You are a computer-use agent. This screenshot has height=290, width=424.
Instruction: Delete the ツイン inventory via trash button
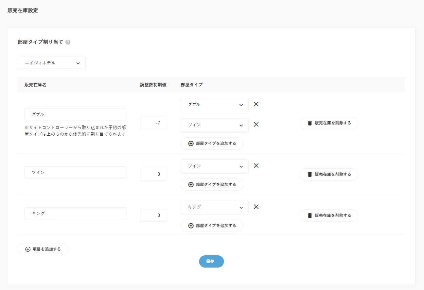(x=329, y=174)
